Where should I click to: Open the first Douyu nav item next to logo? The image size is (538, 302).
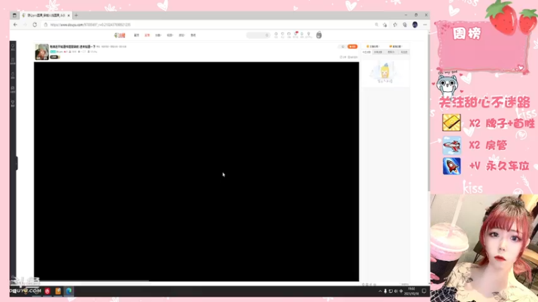click(x=137, y=36)
